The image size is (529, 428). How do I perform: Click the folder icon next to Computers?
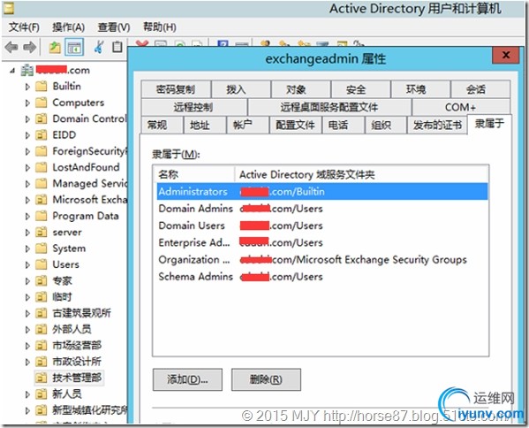coord(42,103)
